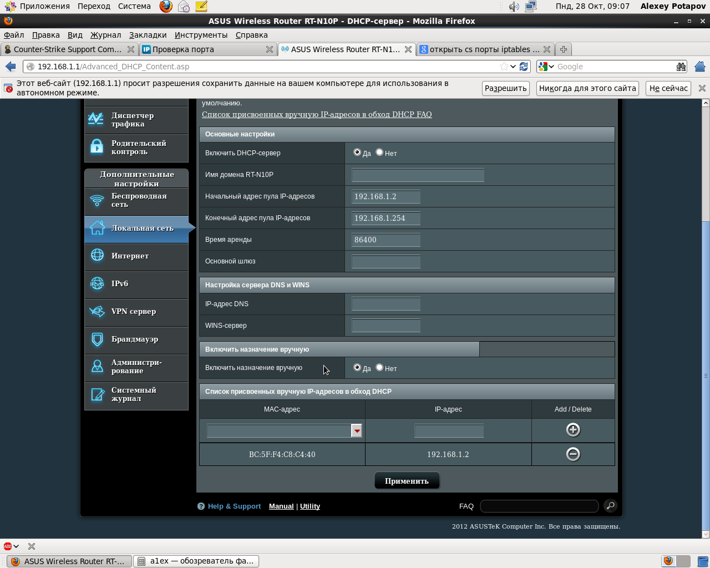Click the FAQ search magnifier icon
This screenshot has width=710, height=568.
[x=610, y=506]
